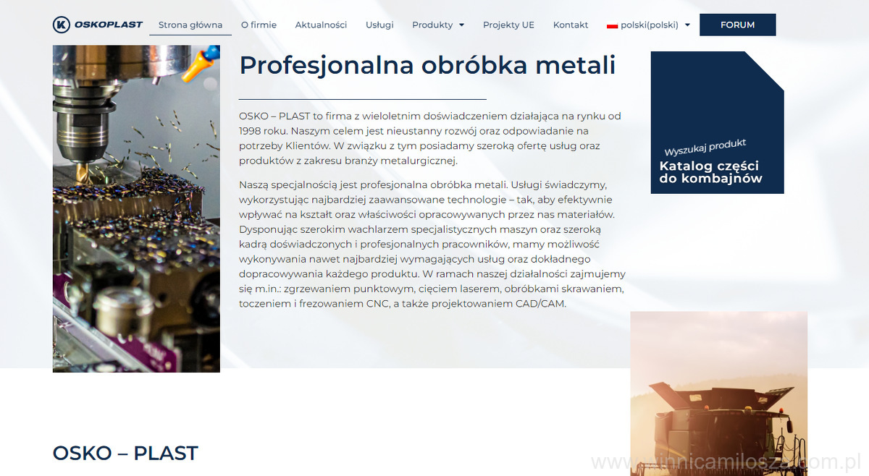Click the Produkty menu label
The height and width of the screenshot is (476, 869).
pyautogui.click(x=432, y=25)
